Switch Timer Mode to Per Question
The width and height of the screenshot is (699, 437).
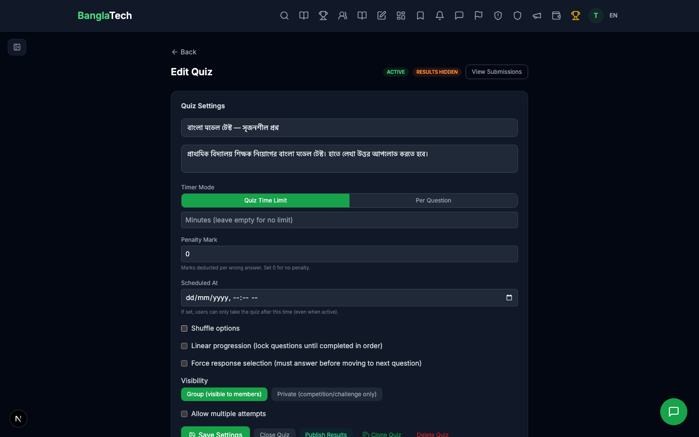click(x=433, y=201)
